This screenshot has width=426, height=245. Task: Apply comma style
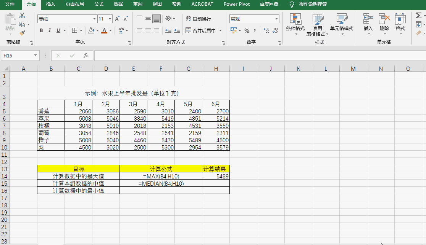pyautogui.click(x=255, y=30)
